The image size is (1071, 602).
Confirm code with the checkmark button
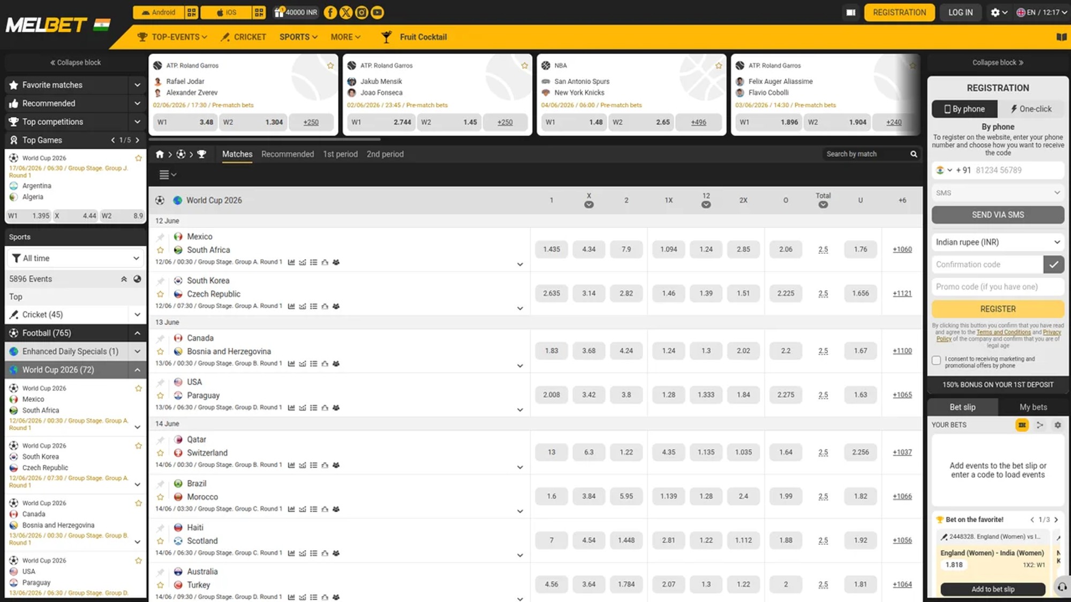1053,264
